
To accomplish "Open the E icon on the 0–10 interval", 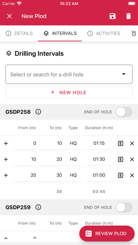I will (120, 143).
